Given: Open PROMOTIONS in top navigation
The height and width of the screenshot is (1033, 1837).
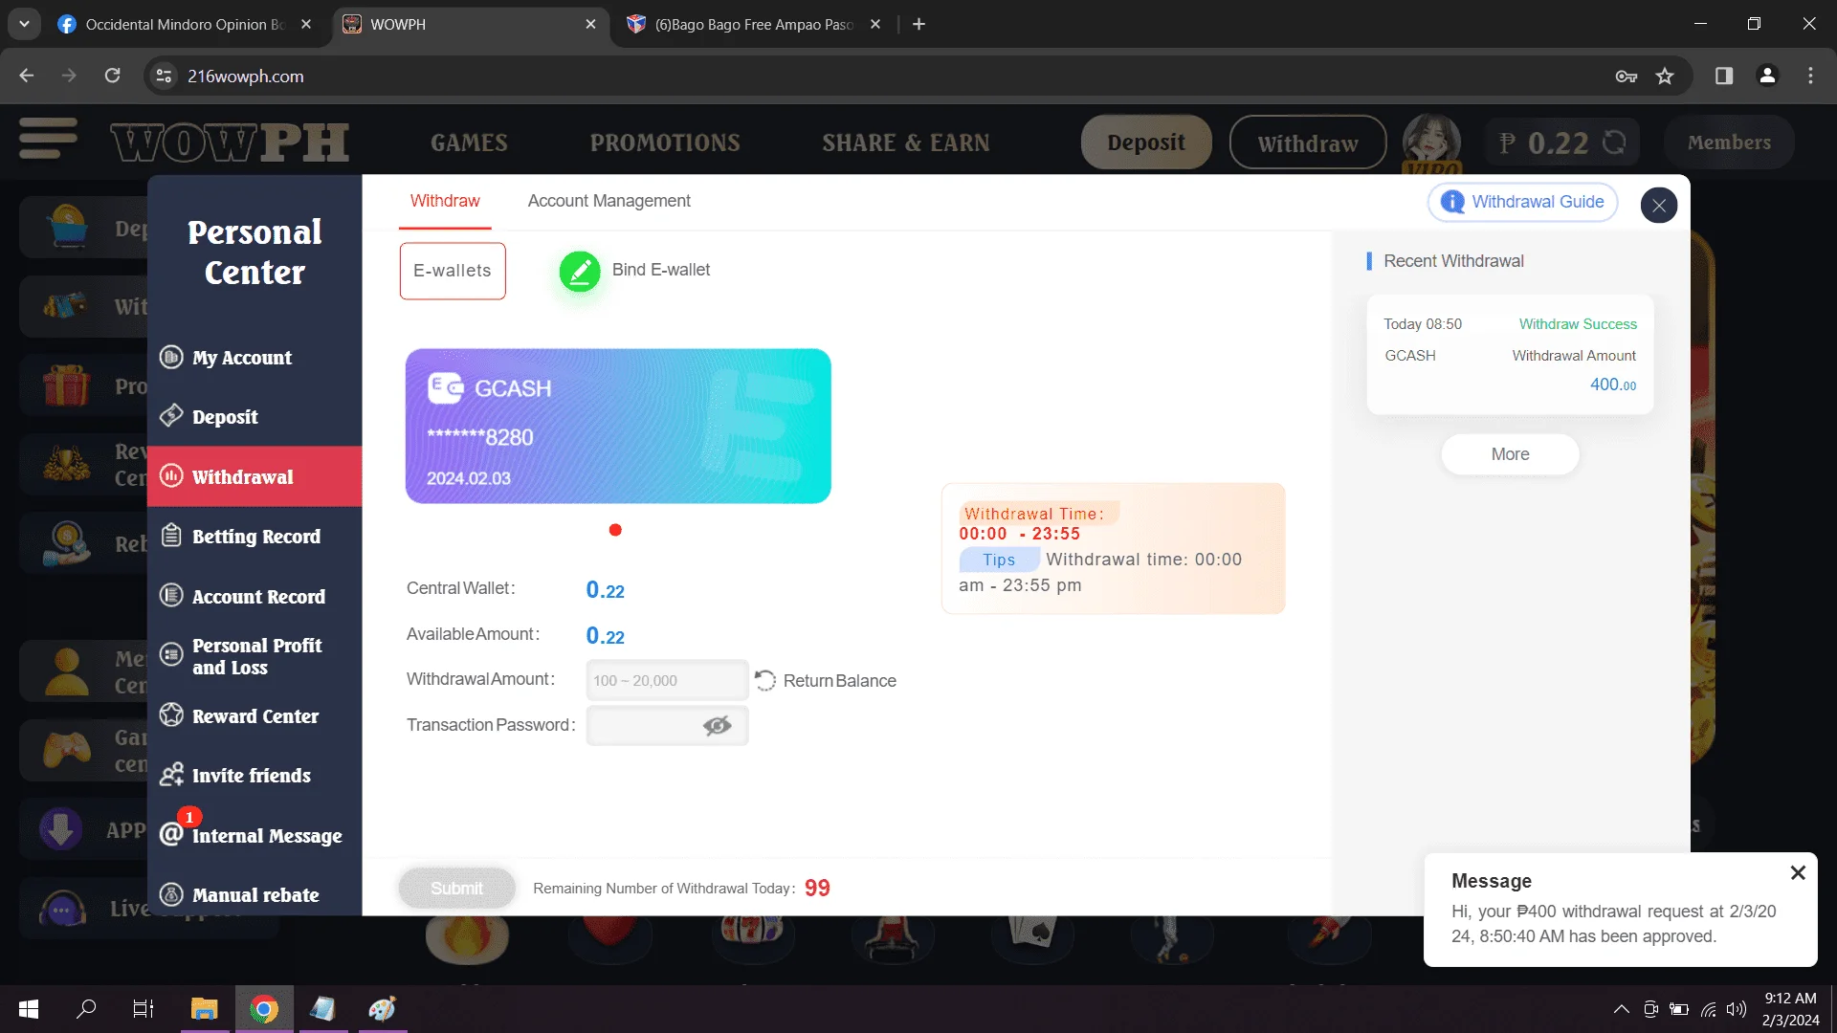Looking at the screenshot, I should click(x=665, y=143).
